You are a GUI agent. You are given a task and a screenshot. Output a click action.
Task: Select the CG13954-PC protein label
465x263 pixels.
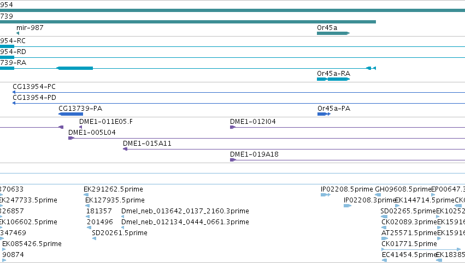pyautogui.click(x=34, y=86)
